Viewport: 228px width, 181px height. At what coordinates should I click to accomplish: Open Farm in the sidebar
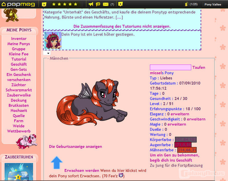click(x=19, y=121)
